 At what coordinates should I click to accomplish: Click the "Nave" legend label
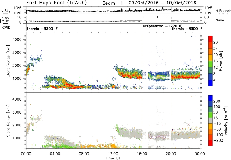[219, 20]
